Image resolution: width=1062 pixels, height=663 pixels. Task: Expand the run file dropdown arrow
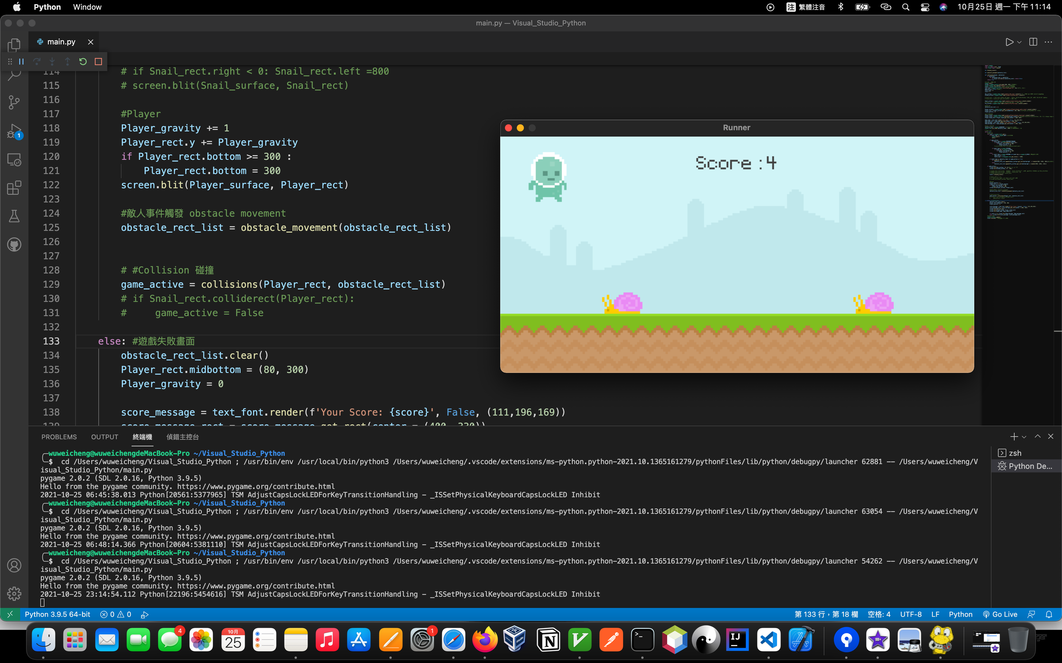(x=1019, y=43)
